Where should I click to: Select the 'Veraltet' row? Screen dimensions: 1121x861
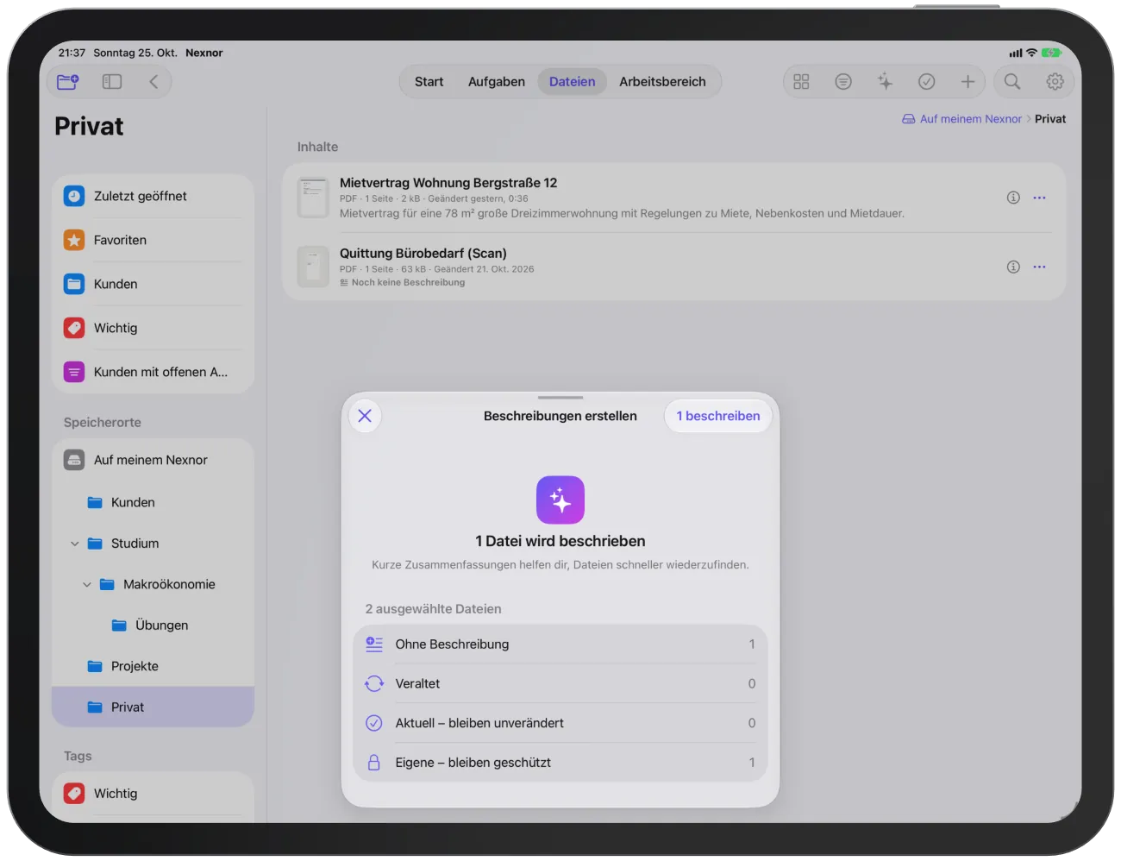click(560, 683)
